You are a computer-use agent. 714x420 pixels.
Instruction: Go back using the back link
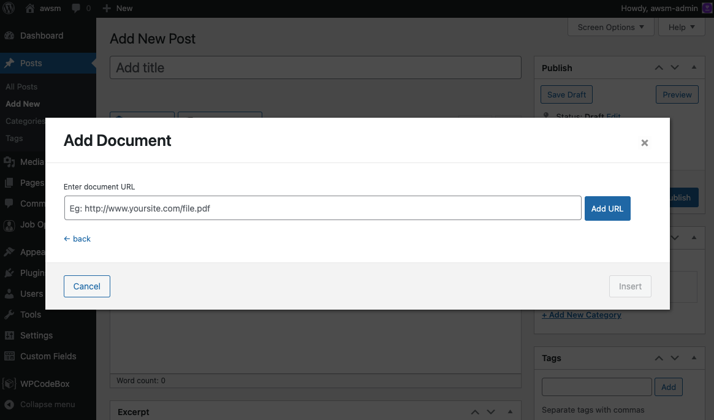click(x=77, y=239)
